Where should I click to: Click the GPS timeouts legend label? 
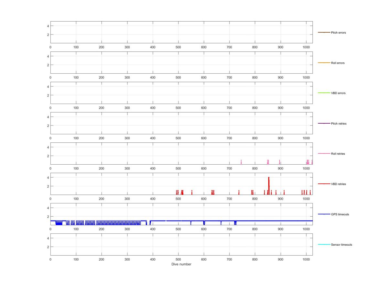340,214
